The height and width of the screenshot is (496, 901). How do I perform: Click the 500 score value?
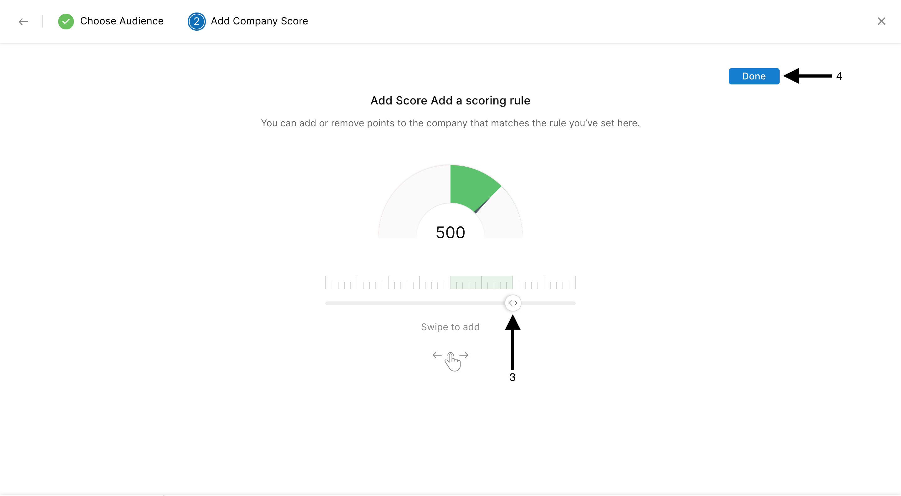pyautogui.click(x=450, y=232)
